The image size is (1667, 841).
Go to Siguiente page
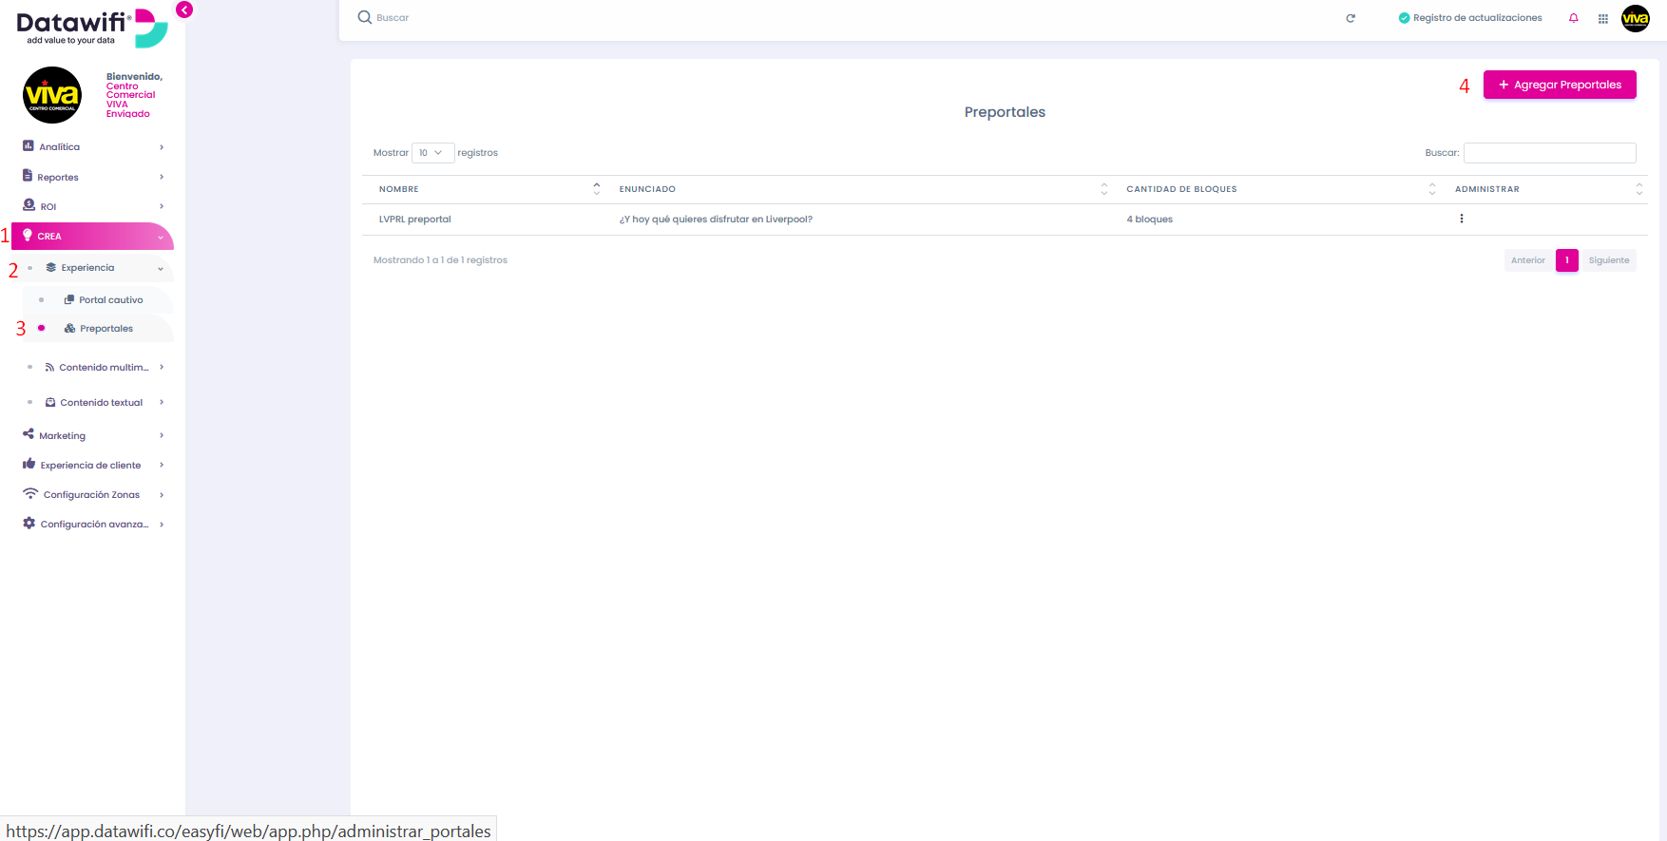[x=1609, y=260]
